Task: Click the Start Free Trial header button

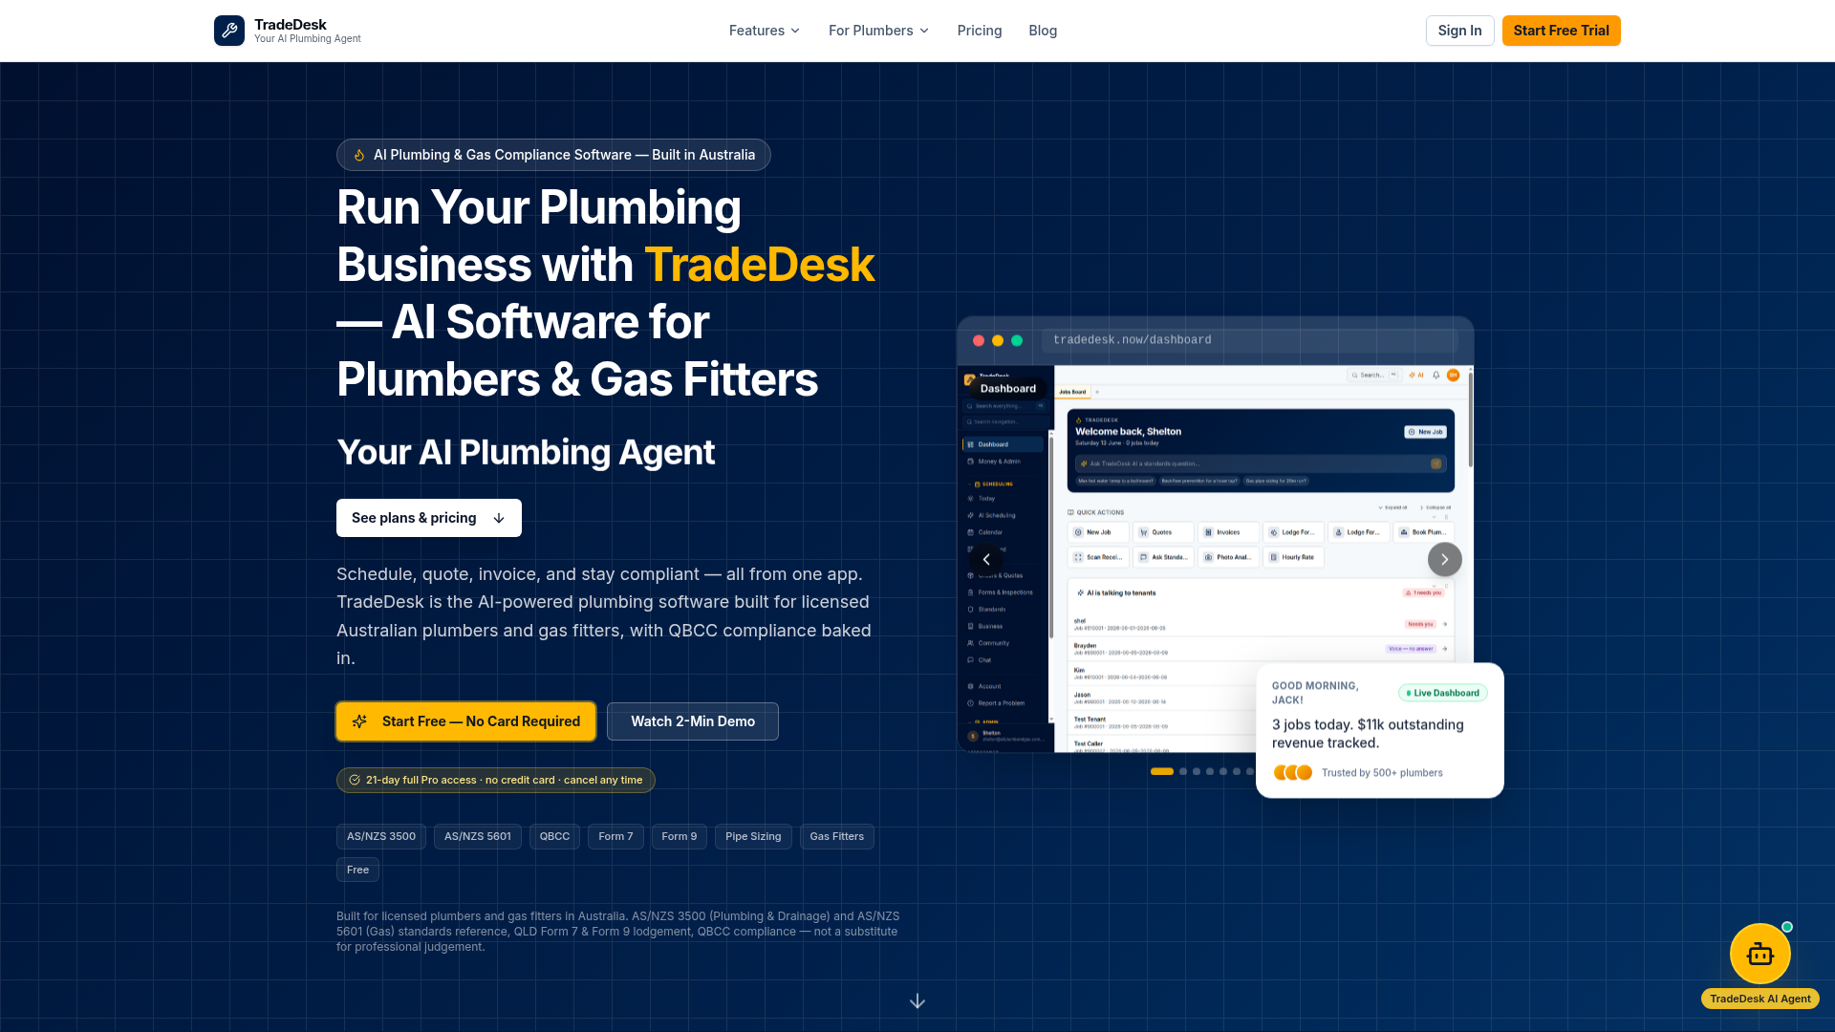Action: pyautogui.click(x=1561, y=31)
